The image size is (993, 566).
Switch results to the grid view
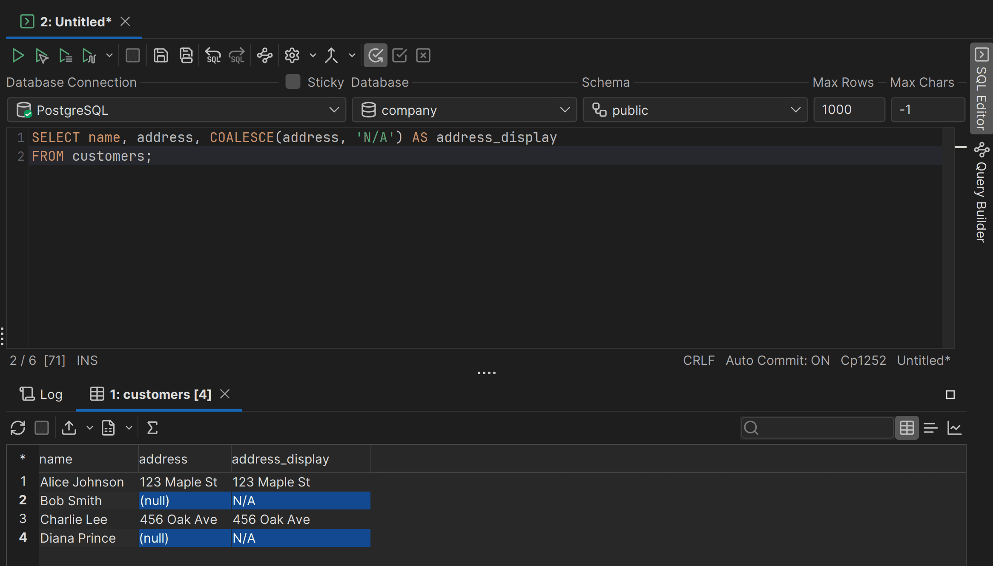coord(907,428)
